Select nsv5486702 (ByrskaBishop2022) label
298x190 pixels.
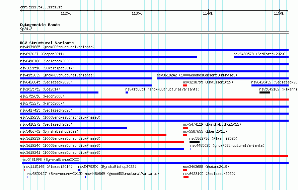(x=49, y=131)
